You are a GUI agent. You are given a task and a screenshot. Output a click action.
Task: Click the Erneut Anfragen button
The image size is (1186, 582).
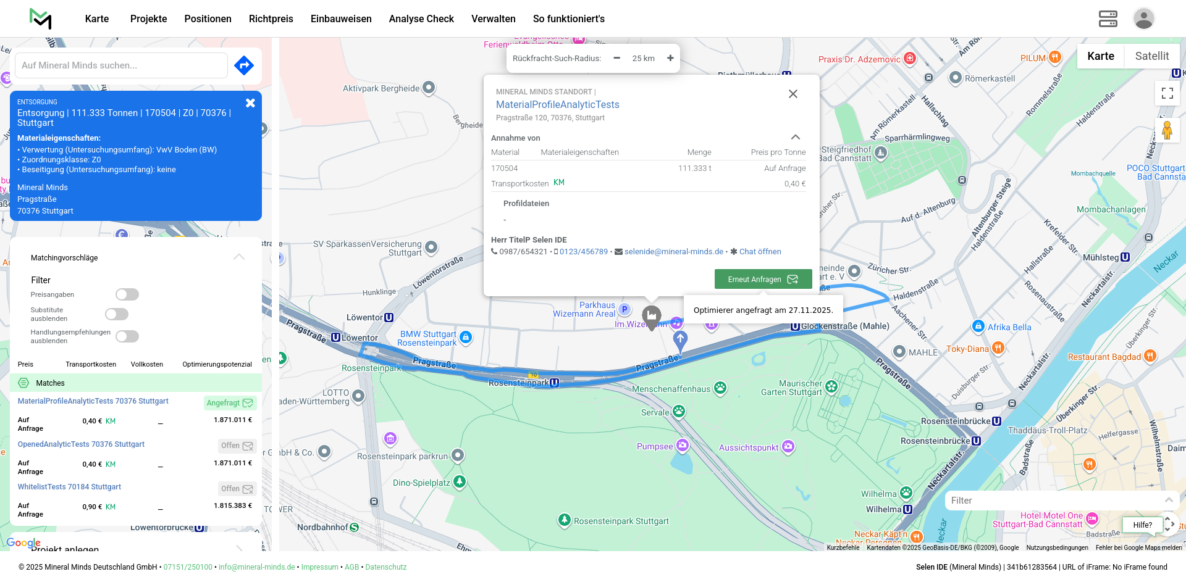click(763, 279)
